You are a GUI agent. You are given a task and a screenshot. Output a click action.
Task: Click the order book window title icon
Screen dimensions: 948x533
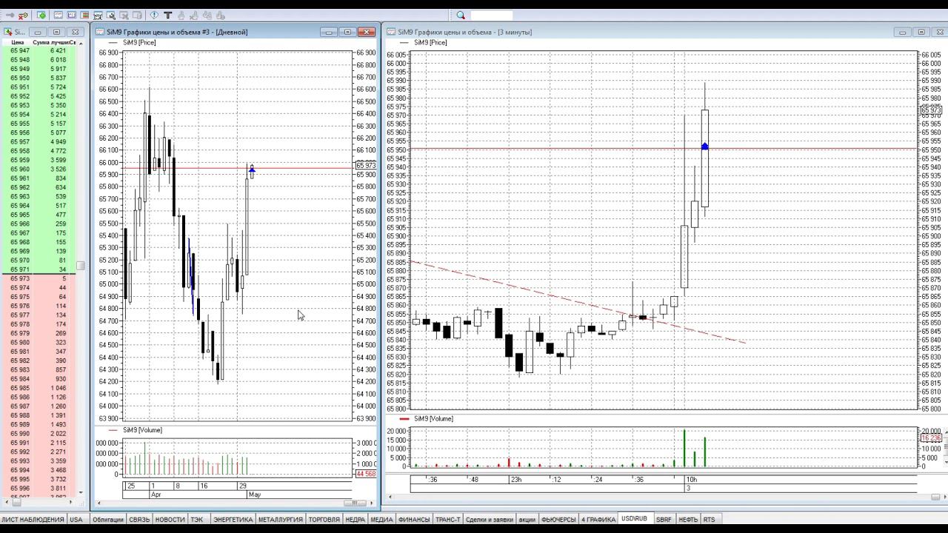tap(8, 32)
